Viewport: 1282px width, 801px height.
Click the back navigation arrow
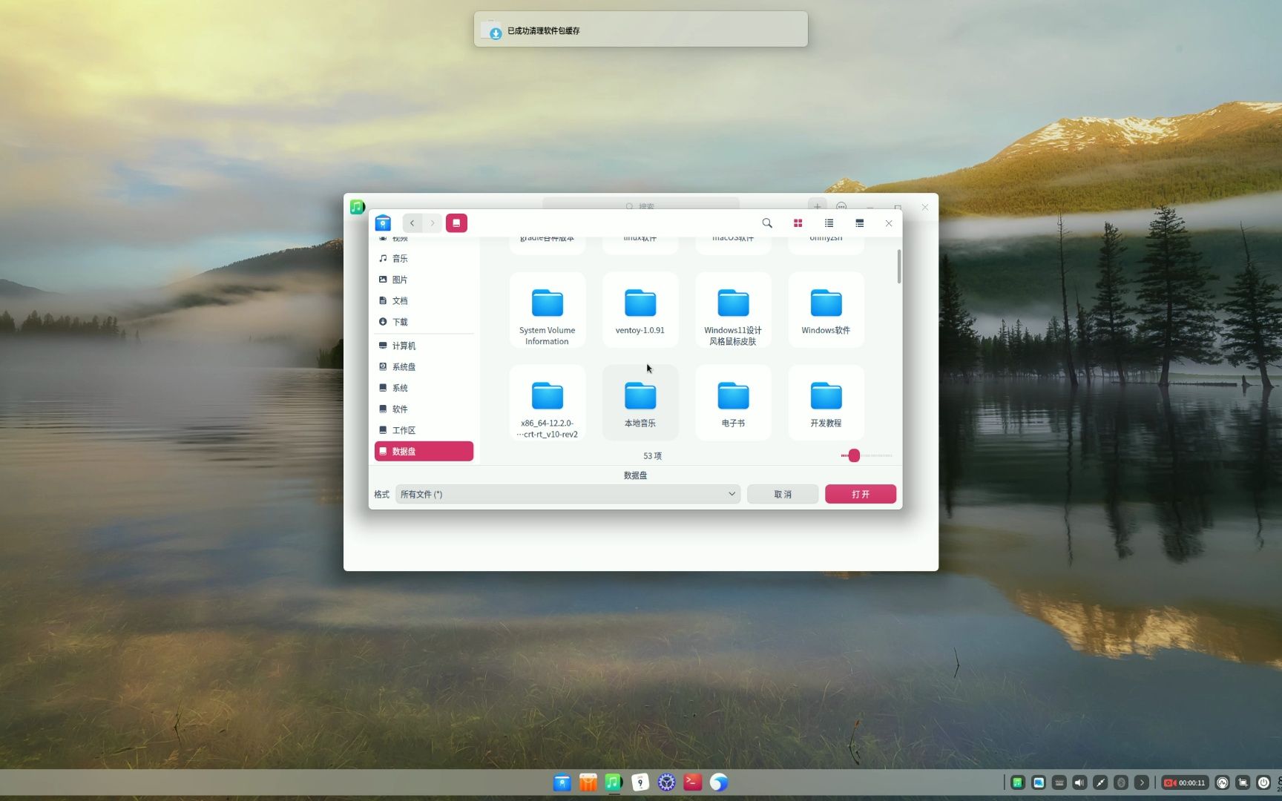pyautogui.click(x=412, y=222)
